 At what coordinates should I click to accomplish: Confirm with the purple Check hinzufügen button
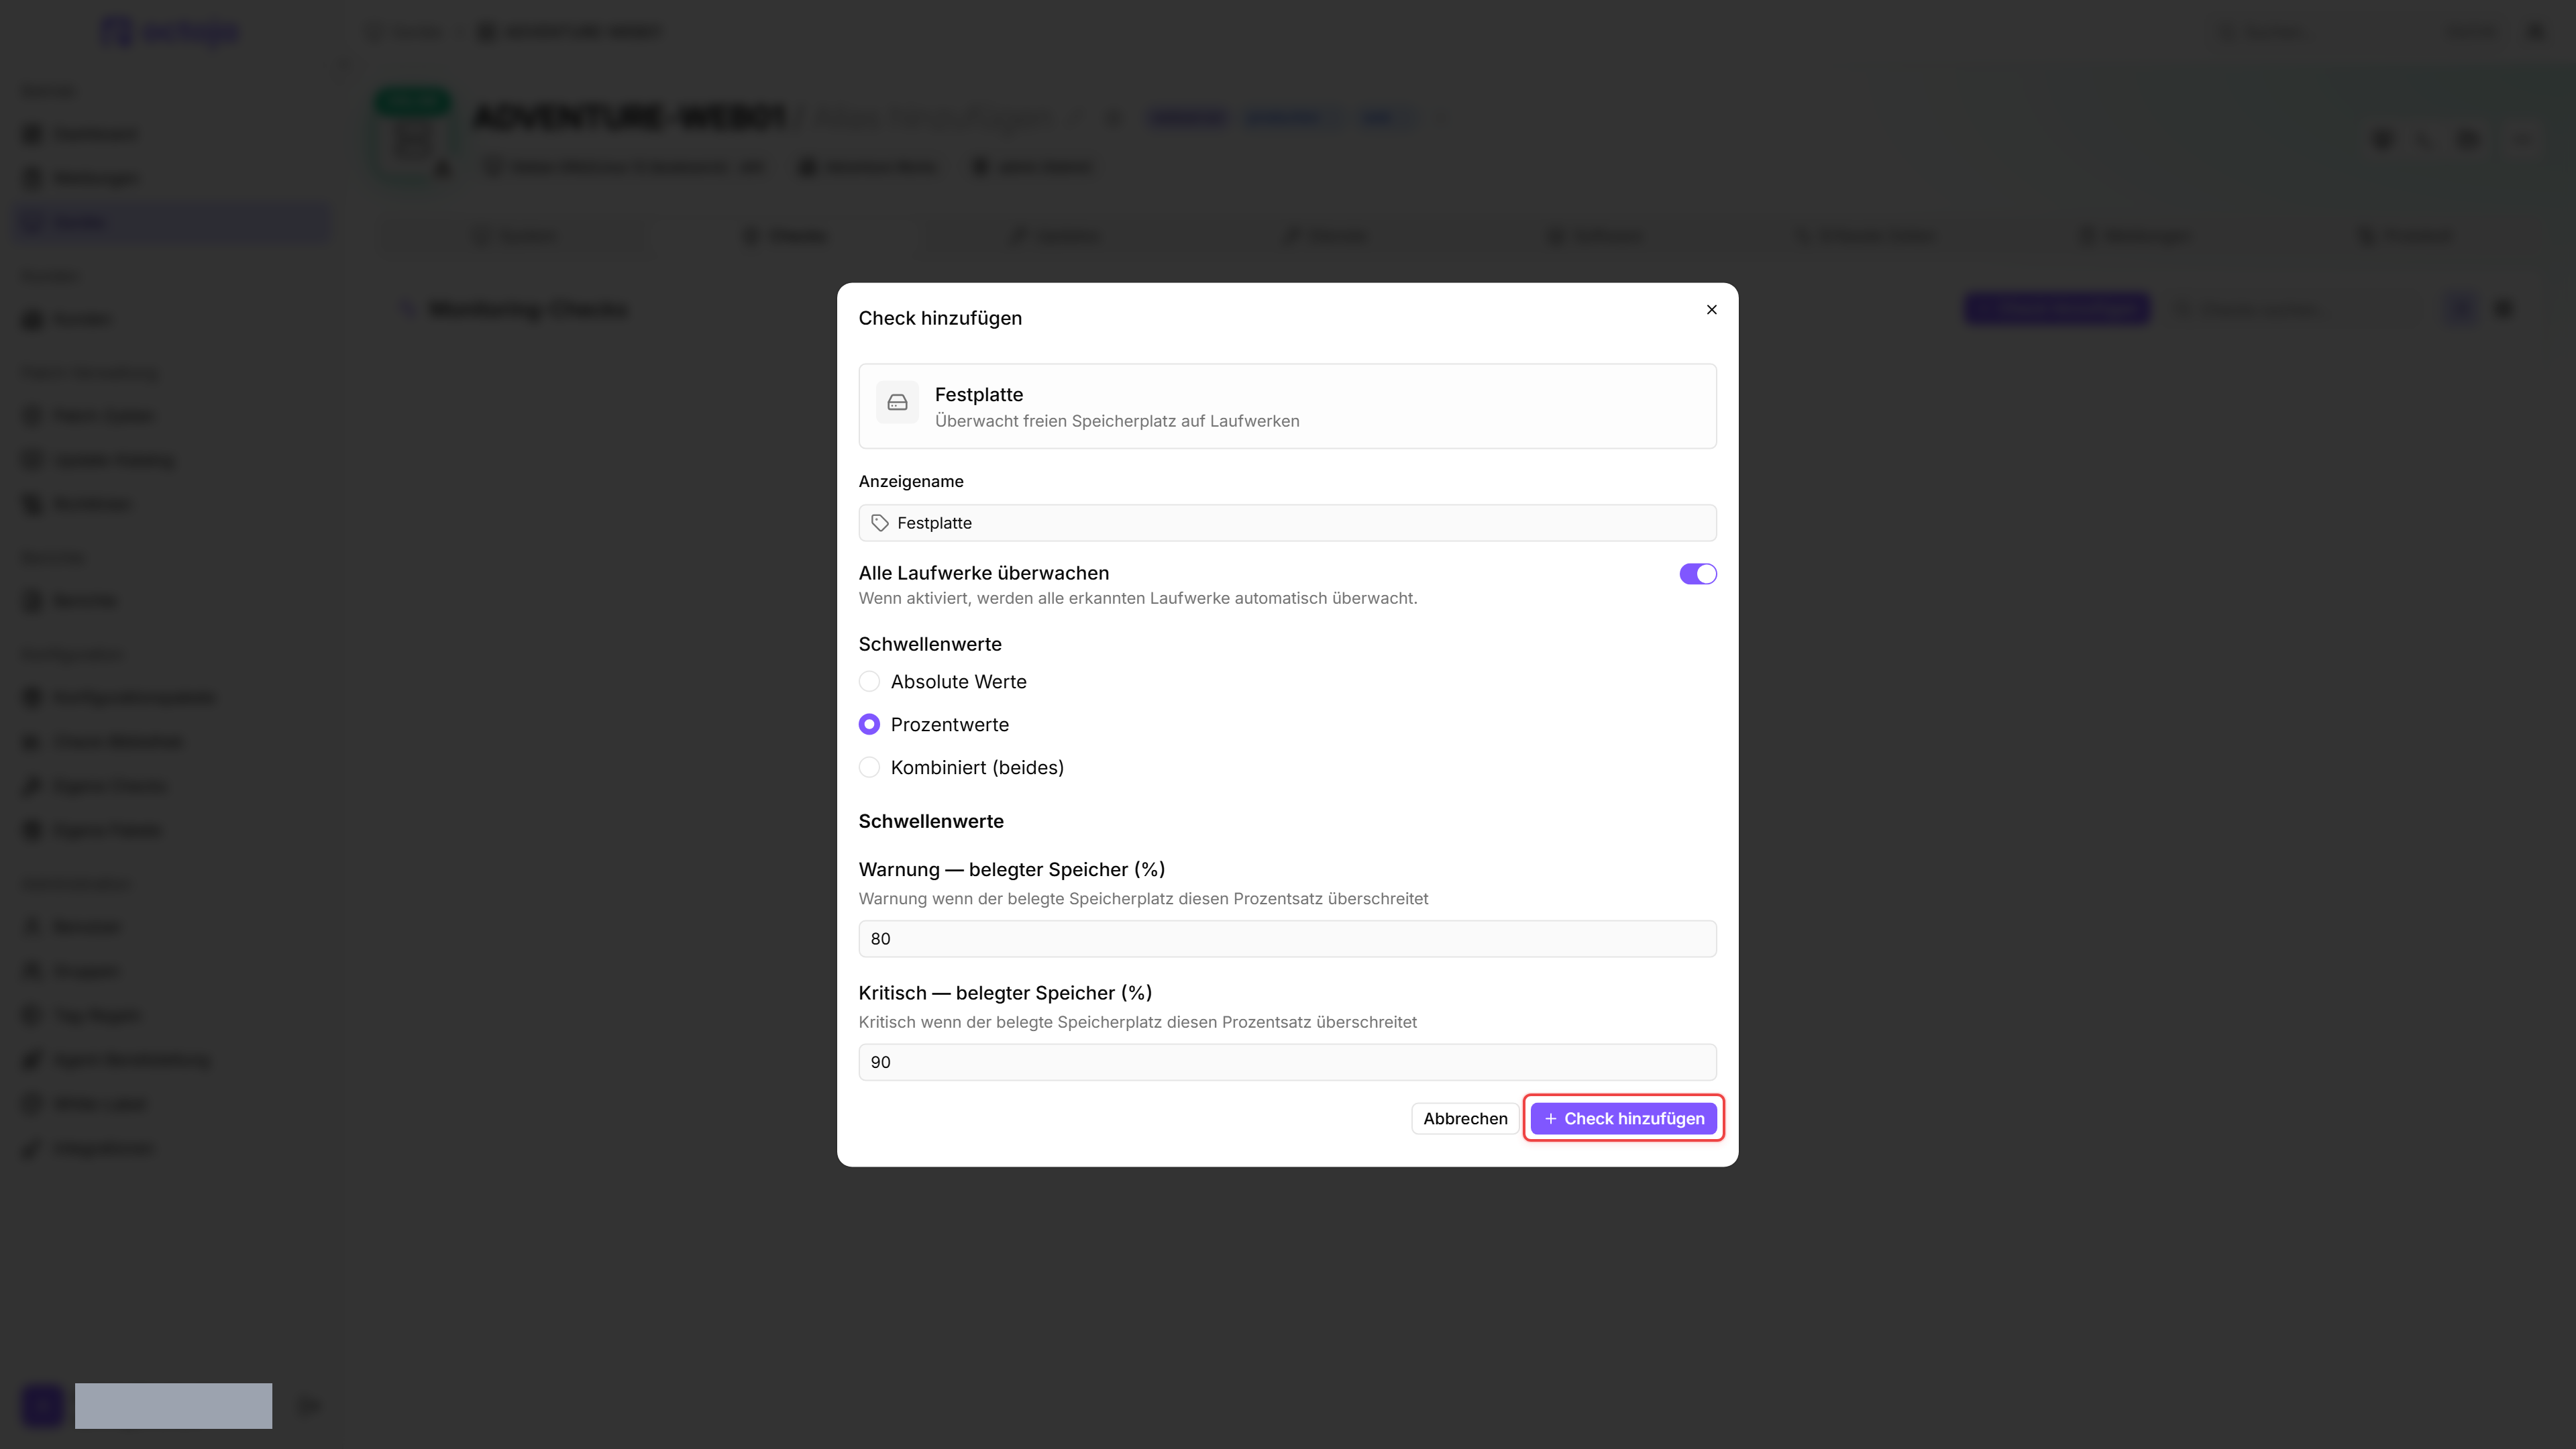[1623, 1119]
